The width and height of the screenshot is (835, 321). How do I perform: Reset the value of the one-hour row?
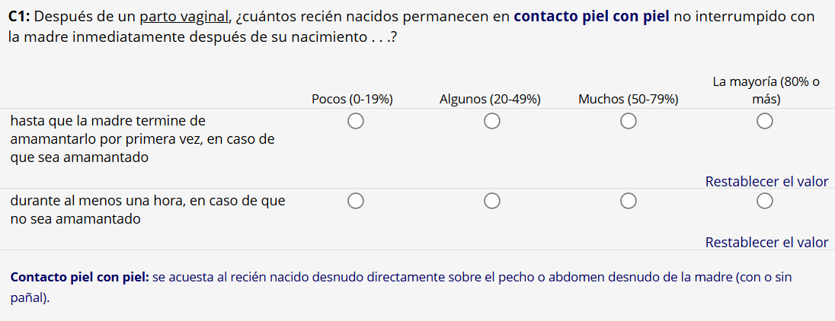coord(766,243)
